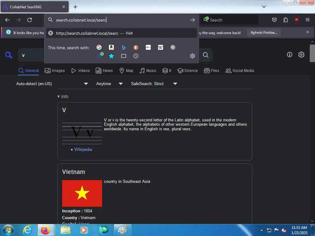This screenshot has height=236, width=315.
Task: Select the General search category
Action: pos(28,71)
